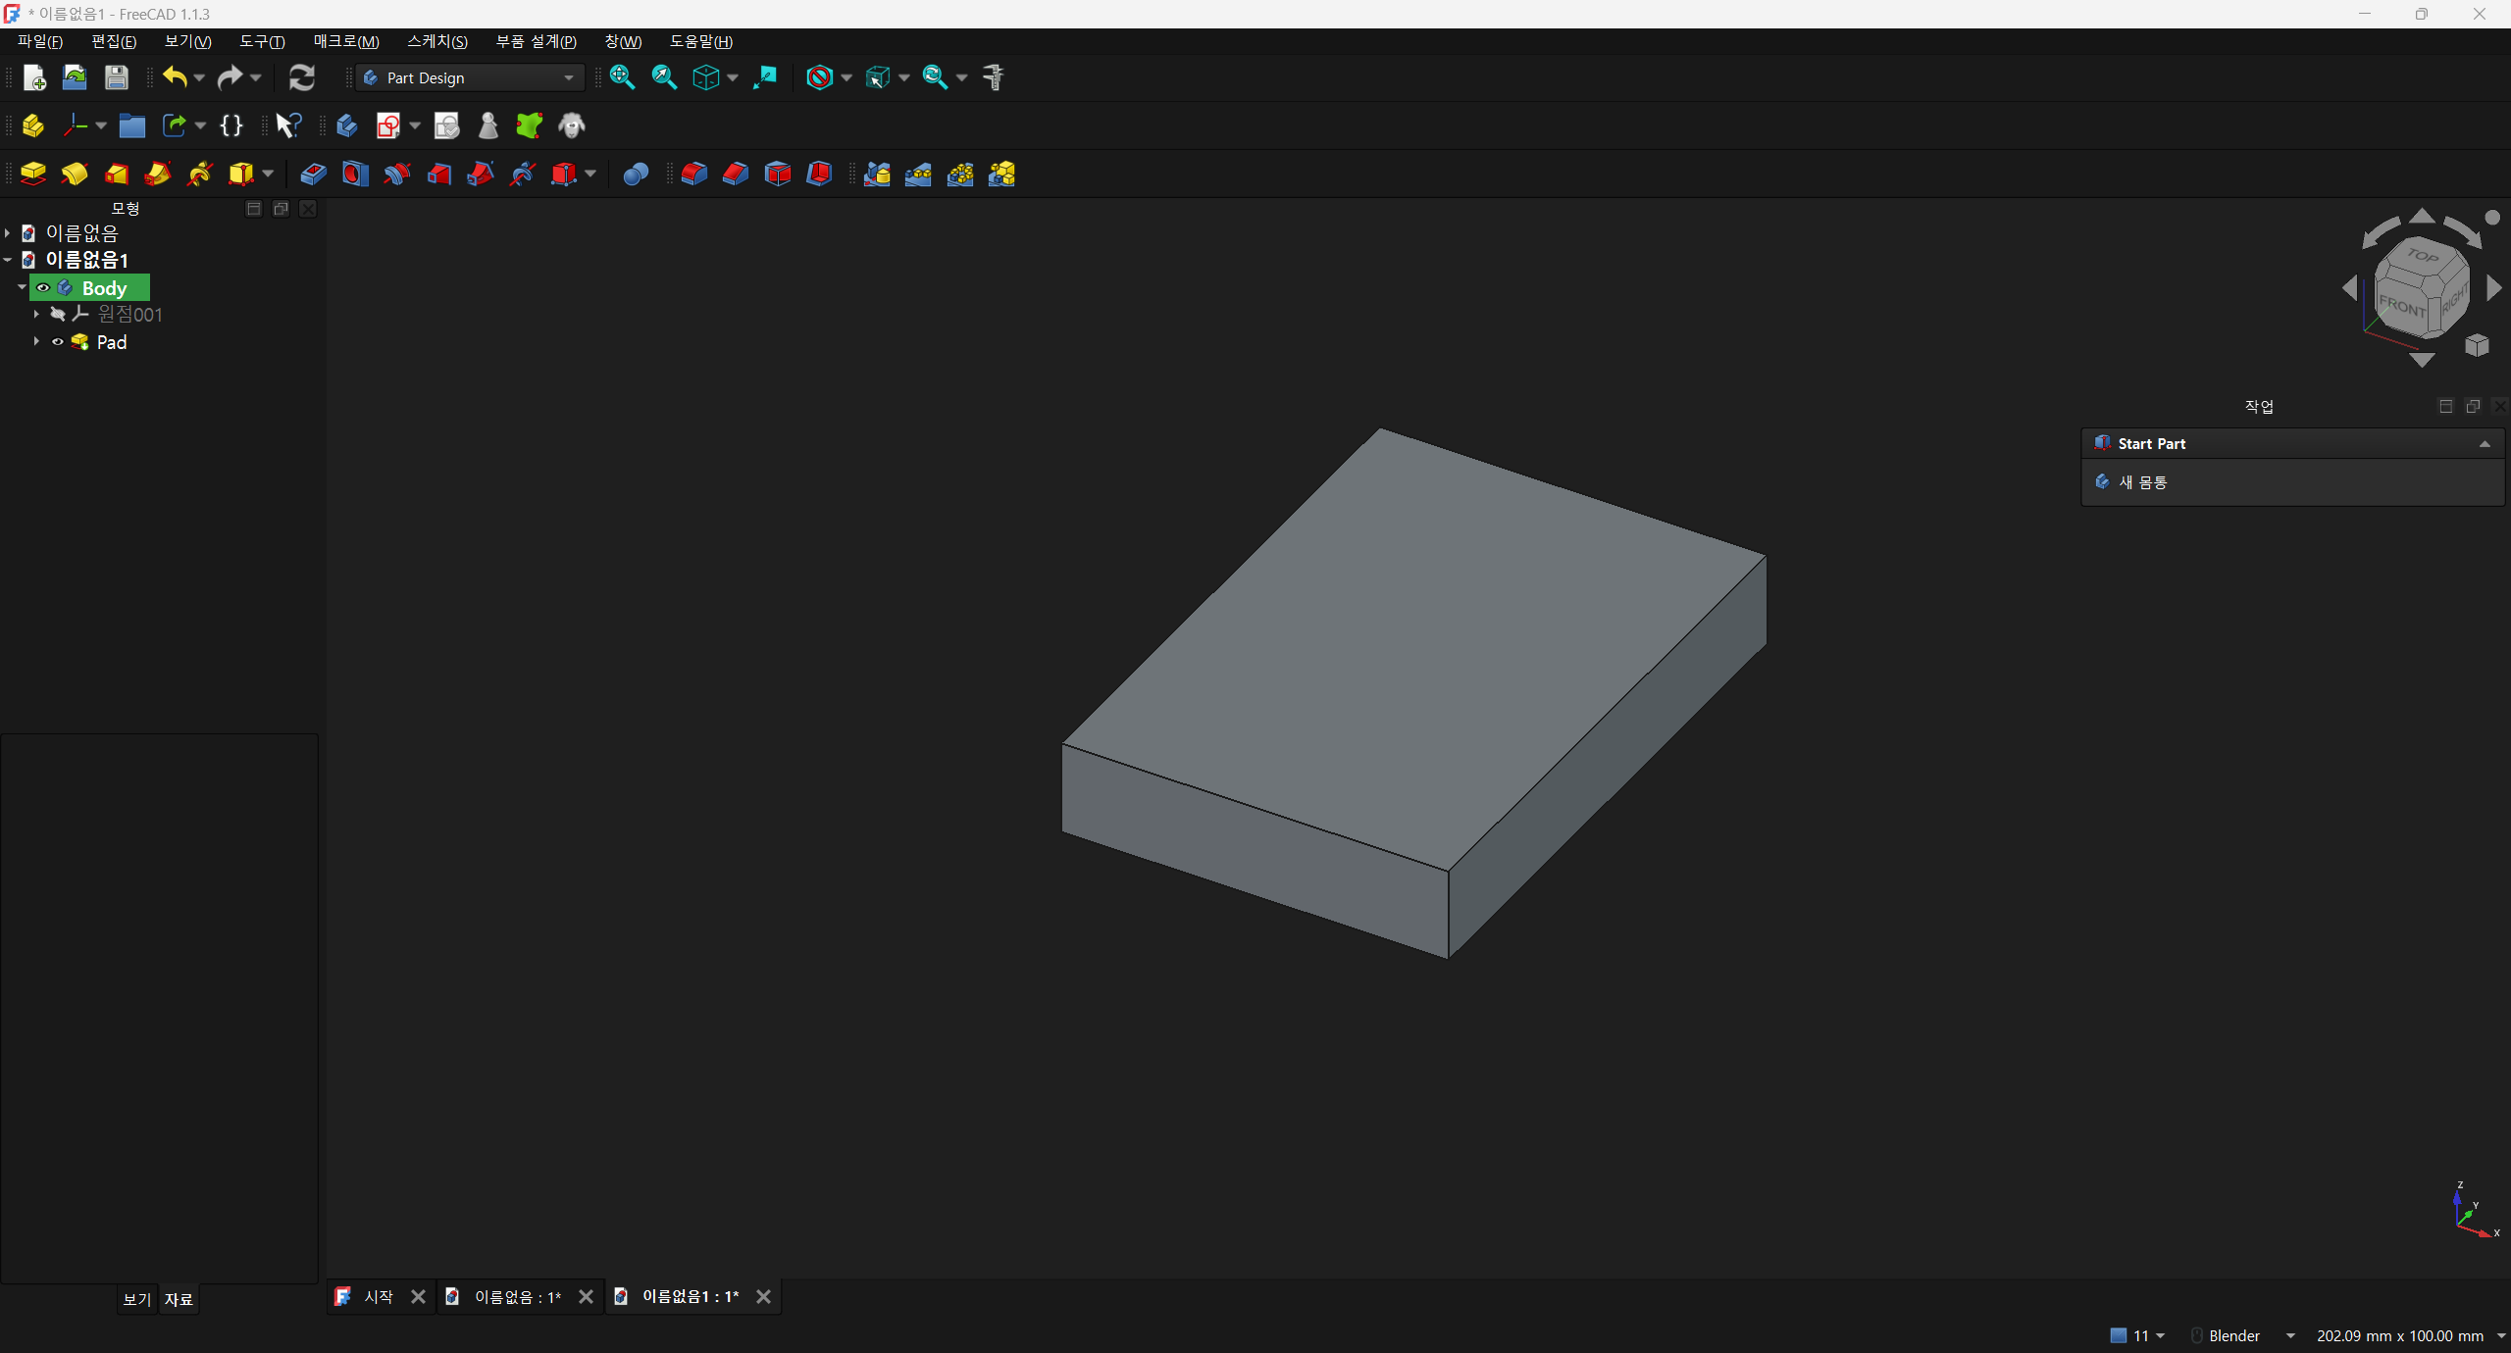2511x1353 pixels.
Task: Apply the Fillet tool
Action: point(694,175)
